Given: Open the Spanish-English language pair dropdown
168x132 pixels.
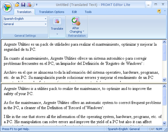Looking at the screenshot, I should pos(25,19).
